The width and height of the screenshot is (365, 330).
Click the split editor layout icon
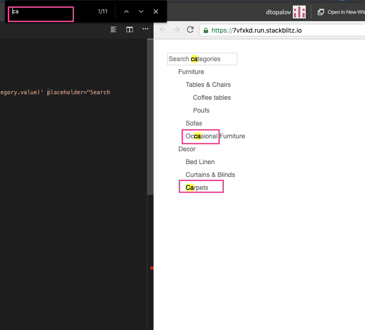click(130, 29)
